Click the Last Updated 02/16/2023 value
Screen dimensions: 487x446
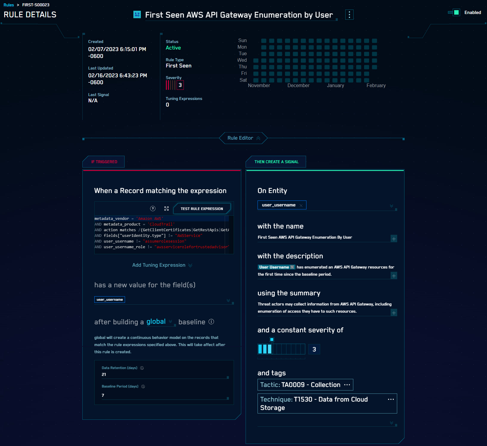(118, 79)
